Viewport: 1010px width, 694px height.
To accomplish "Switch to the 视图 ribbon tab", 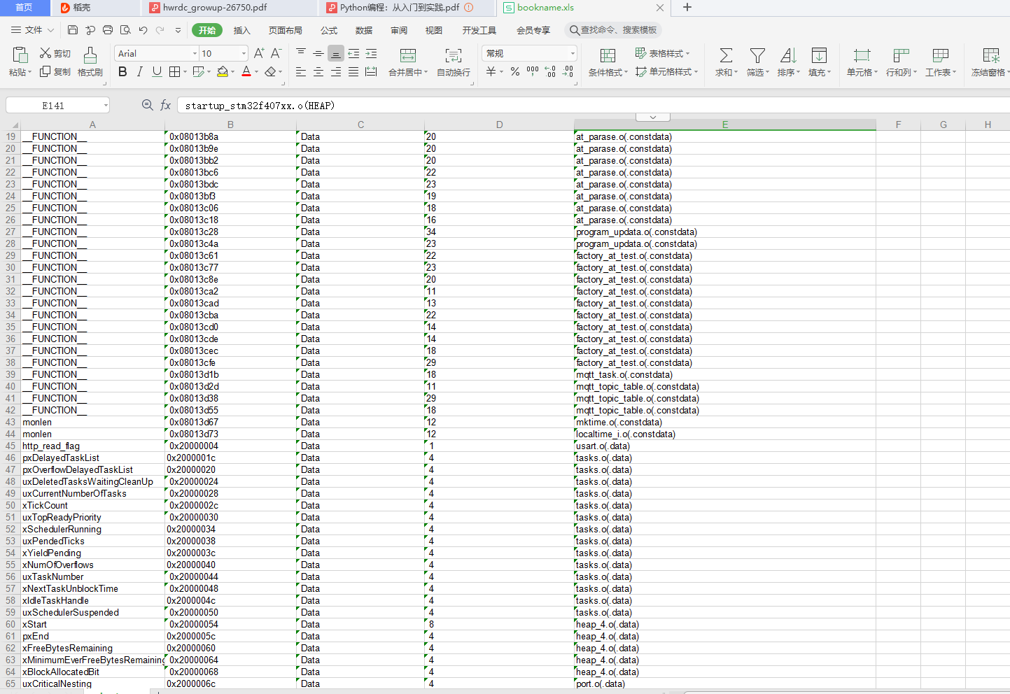I will click(434, 30).
